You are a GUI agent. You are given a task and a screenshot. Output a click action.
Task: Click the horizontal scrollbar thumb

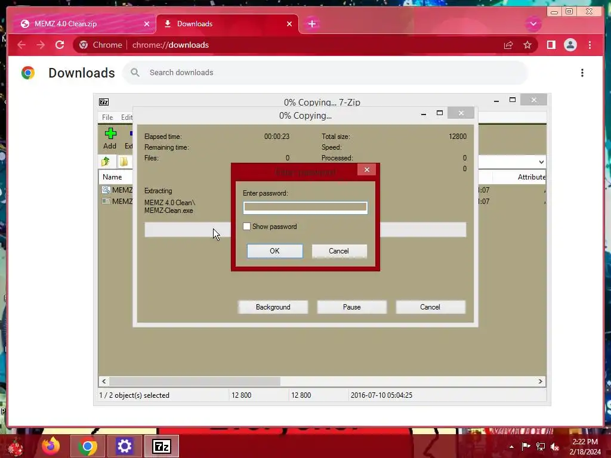coord(195,381)
